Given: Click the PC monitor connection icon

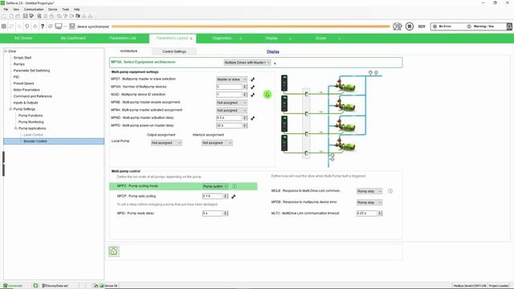Looking at the screenshot, I should (x=59, y=26).
